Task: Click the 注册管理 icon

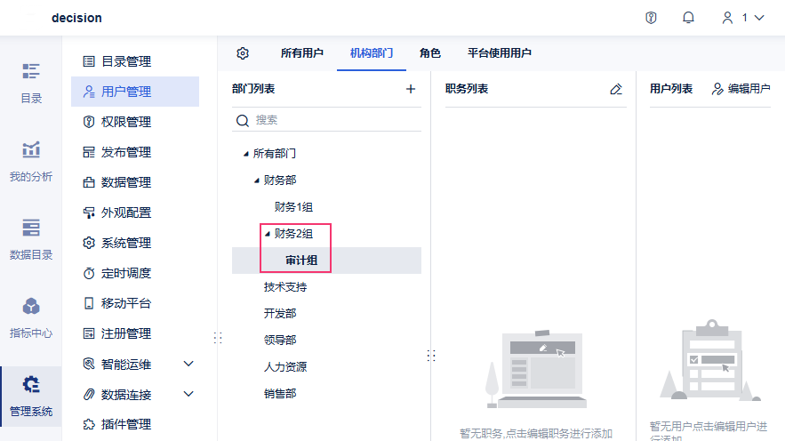Action: click(x=89, y=333)
